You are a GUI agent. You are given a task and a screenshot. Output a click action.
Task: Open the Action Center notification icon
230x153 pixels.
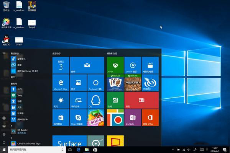[x=224, y=150]
